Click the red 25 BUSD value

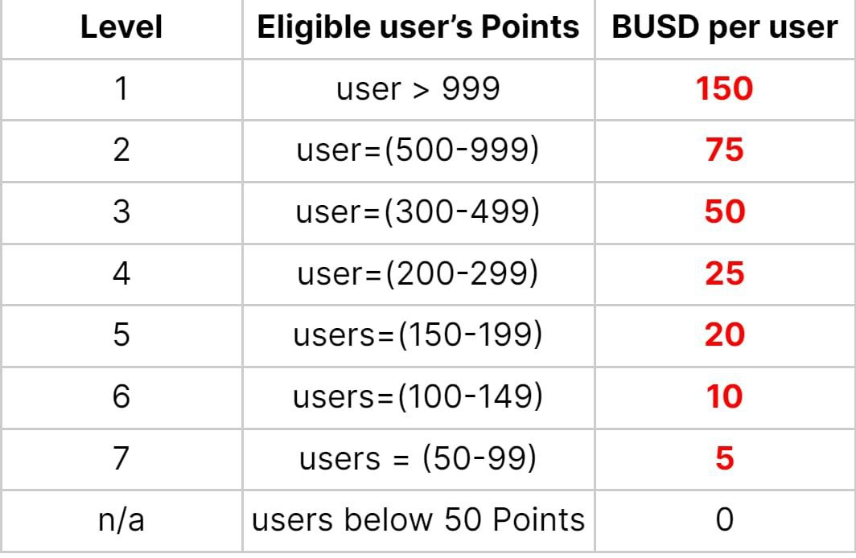pos(724,273)
